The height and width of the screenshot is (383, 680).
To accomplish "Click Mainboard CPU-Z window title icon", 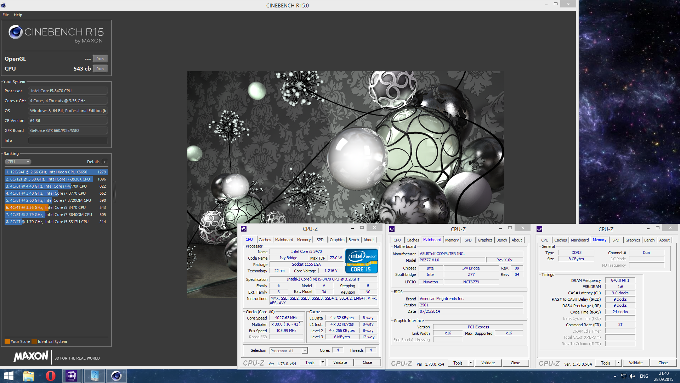I will point(392,229).
